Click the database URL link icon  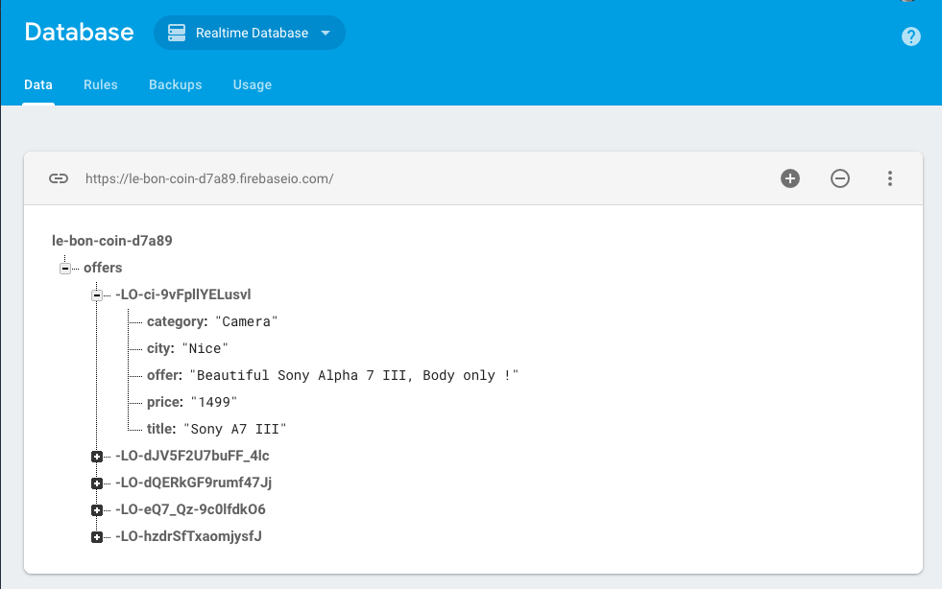coord(59,178)
